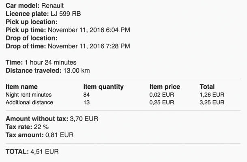The height and width of the screenshot is (162, 247).
Task: Click the Pick up location label
Action: pyautogui.click(x=32, y=22)
